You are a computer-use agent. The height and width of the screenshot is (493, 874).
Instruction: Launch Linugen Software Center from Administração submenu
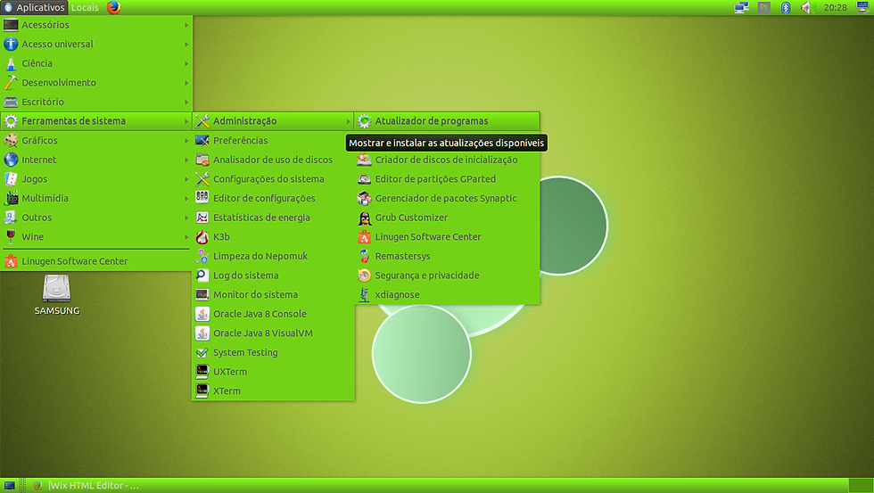pos(447,237)
